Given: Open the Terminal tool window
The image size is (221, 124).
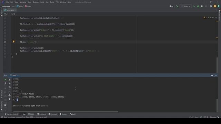Looking at the screenshot, I should [x=53, y=114].
